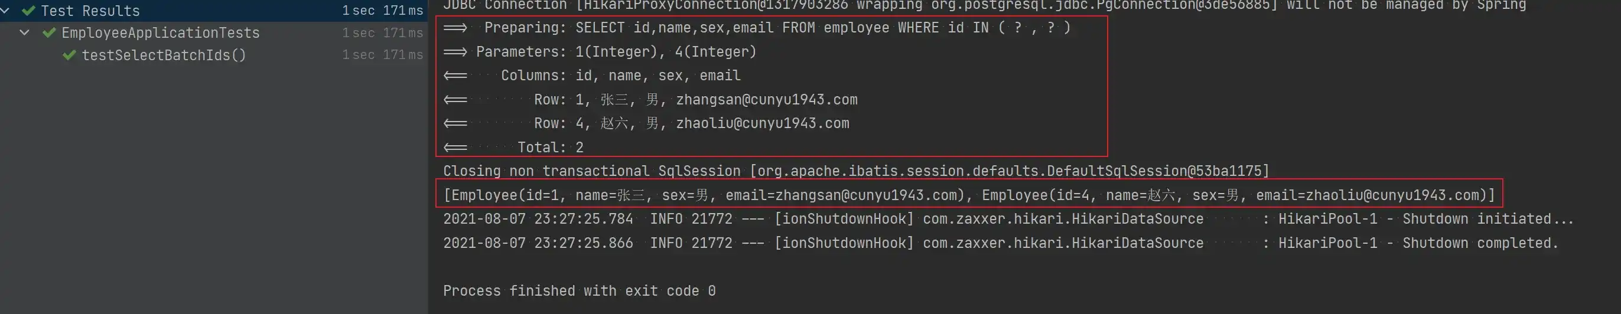1621x314 pixels.
Task: Click the green checkmark beside Test Results
Action: (x=28, y=11)
